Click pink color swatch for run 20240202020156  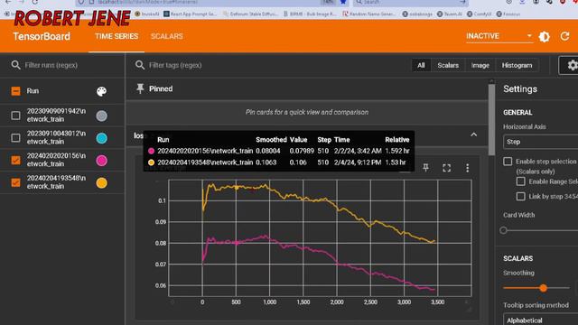click(102, 161)
